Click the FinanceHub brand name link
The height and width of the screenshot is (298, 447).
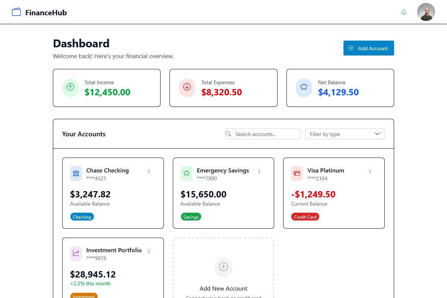[x=46, y=13]
